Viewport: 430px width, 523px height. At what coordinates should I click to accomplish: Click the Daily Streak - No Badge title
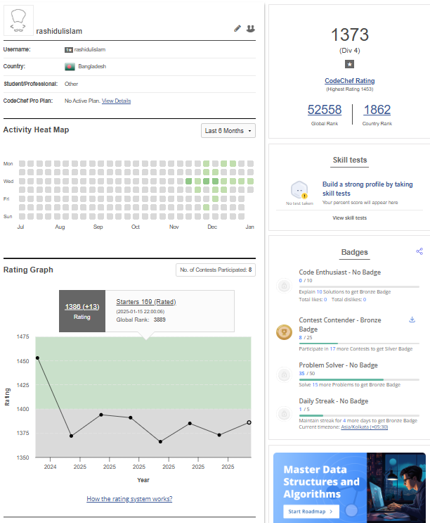tap(334, 401)
